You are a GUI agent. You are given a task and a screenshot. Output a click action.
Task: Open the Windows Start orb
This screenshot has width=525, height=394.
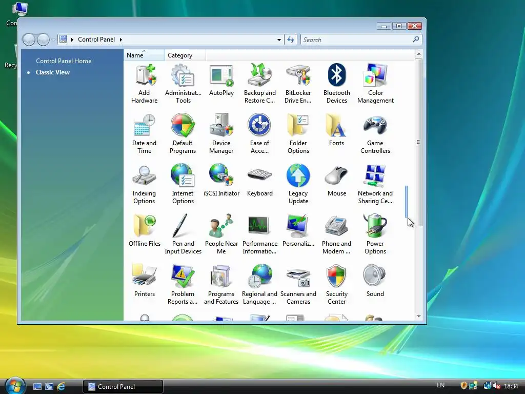[x=15, y=386]
